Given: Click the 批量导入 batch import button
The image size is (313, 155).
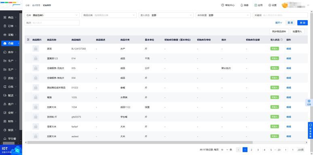Looking at the screenshot, I should tap(297, 31).
